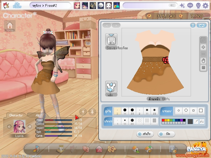Click the round up arrow button

(83, 112)
